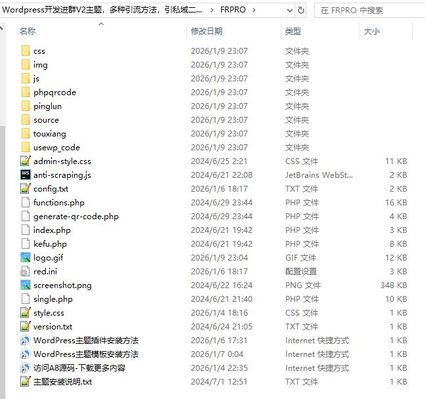Sort by the 名称 column header
The height and width of the screenshot is (399, 425).
[28, 31]
